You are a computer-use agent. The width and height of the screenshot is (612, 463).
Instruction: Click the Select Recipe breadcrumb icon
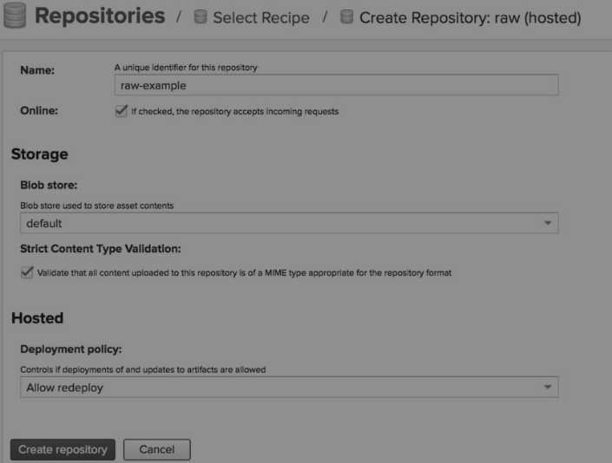pos(201,16)
